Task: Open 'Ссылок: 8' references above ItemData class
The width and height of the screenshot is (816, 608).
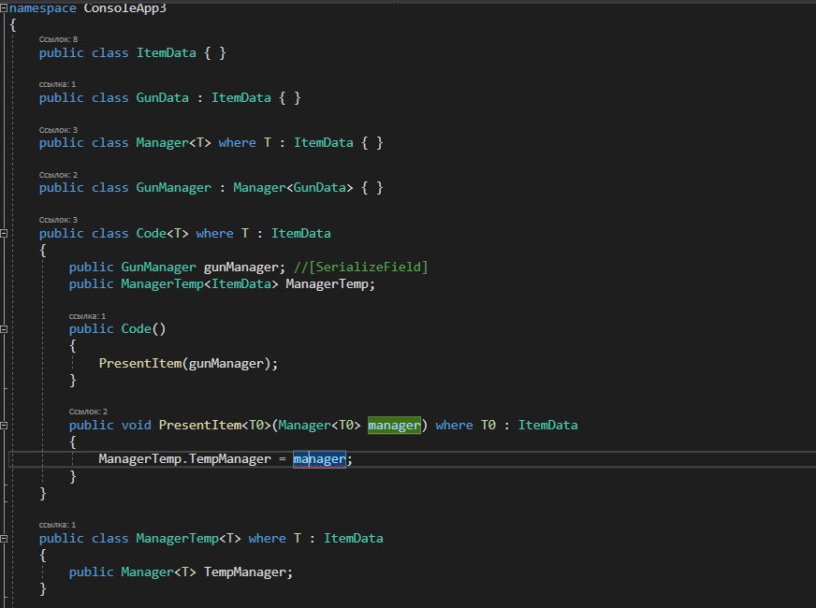Action: tap(58, 39)
